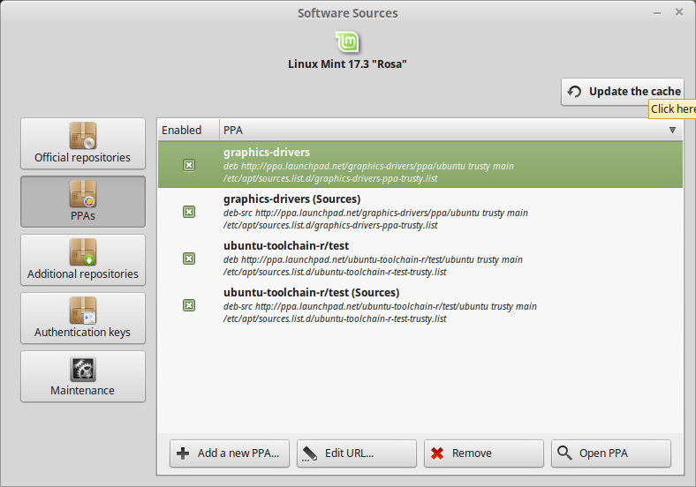Click the deb ubuntu-toolchain-r/test URL line
The width and height of the screenshot is (696, 487).
click(373, 259)
